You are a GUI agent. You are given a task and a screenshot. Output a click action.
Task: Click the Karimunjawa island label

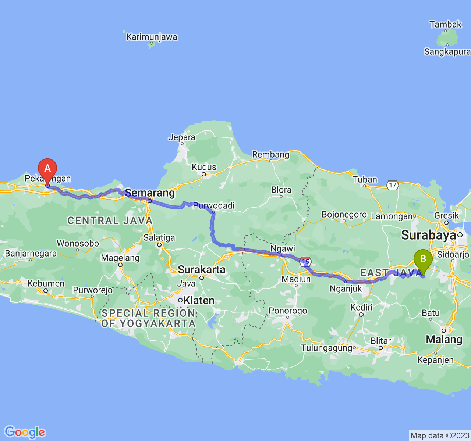tap(152, 37)
